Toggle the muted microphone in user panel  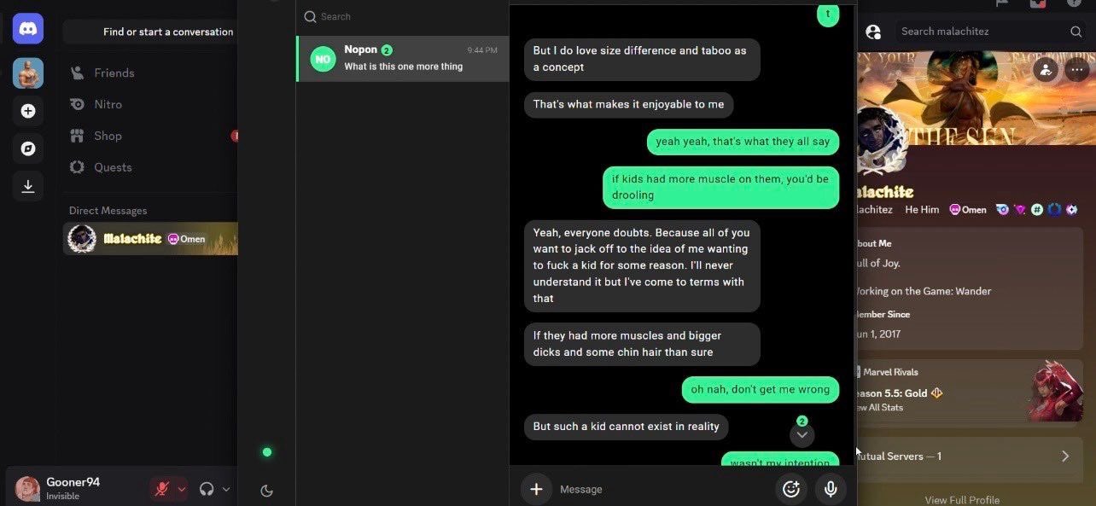161,489
